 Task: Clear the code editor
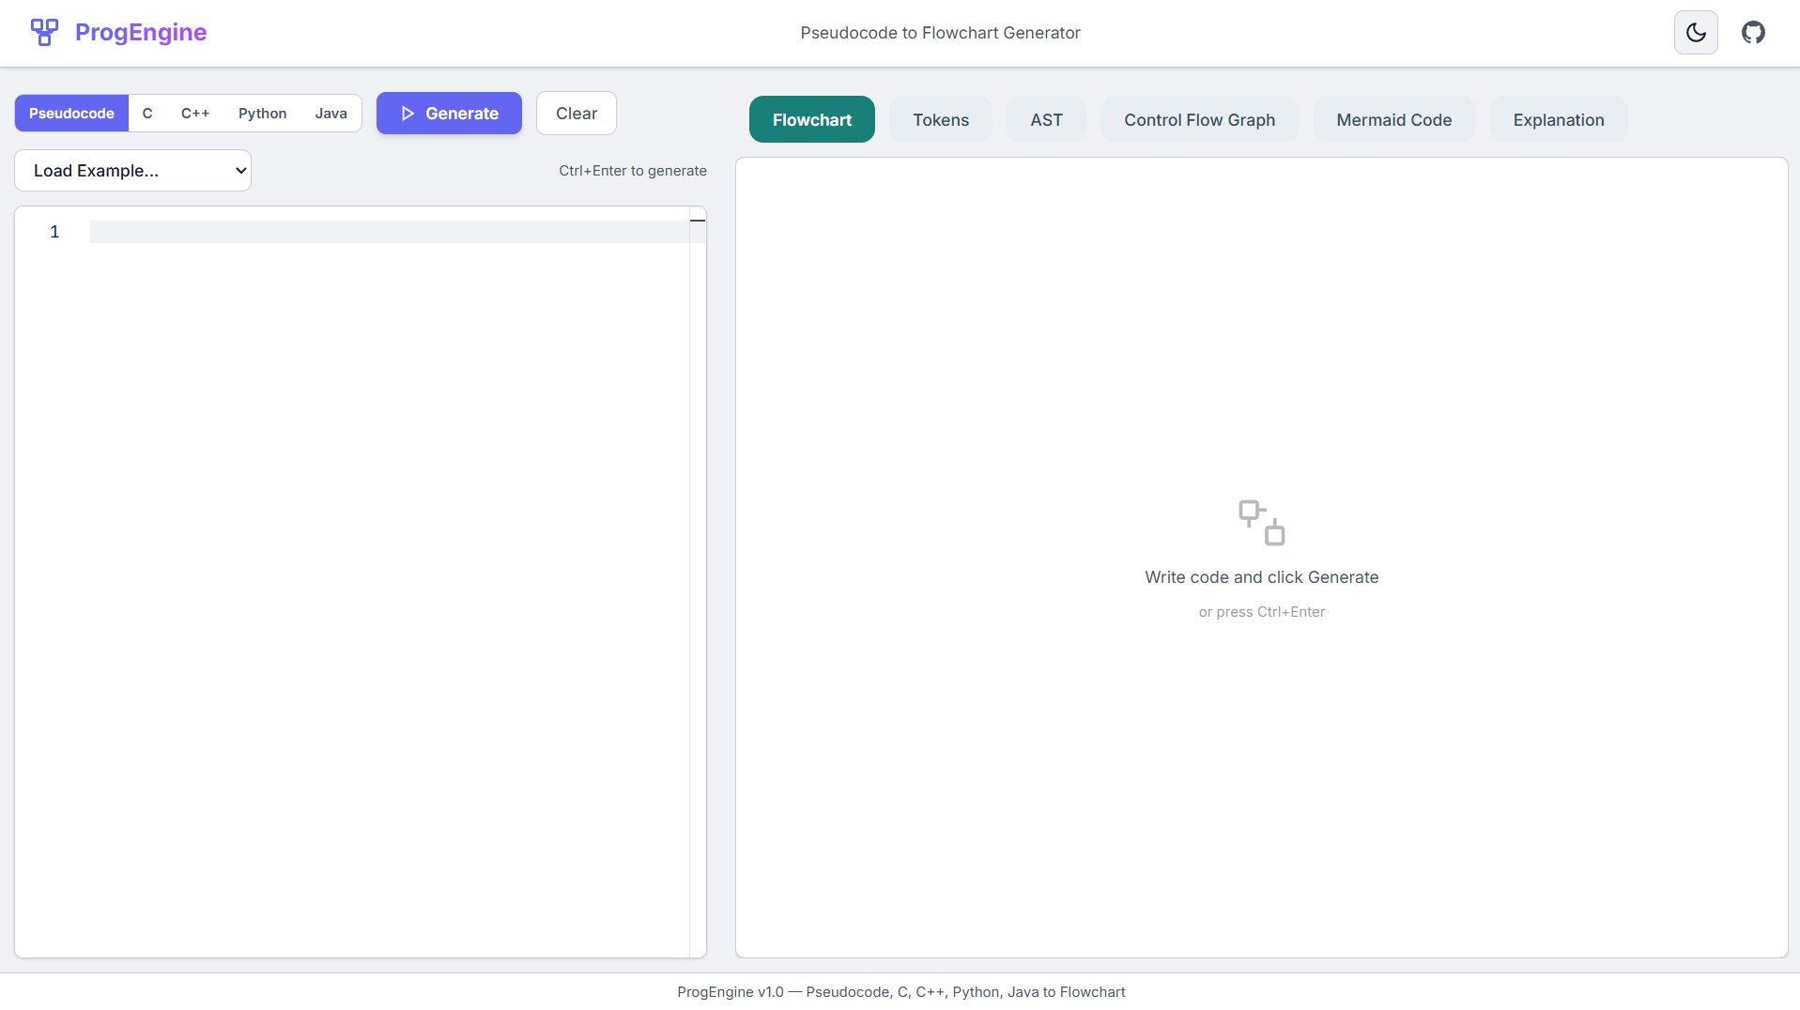click(576, 114)
